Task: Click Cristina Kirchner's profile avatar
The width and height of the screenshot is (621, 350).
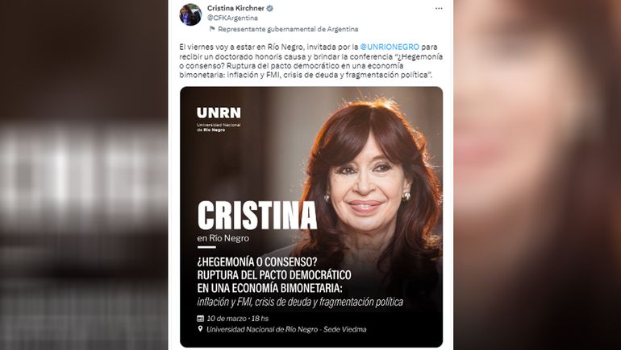Action: tap(190, 14)
